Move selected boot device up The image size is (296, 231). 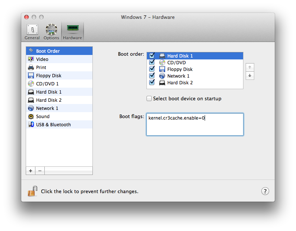(x=250, y=67)
